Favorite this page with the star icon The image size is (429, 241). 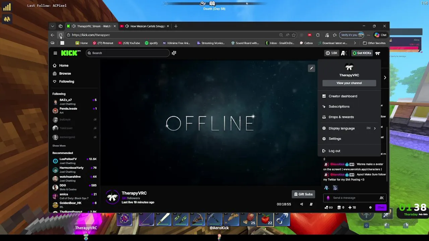[294, 35]
